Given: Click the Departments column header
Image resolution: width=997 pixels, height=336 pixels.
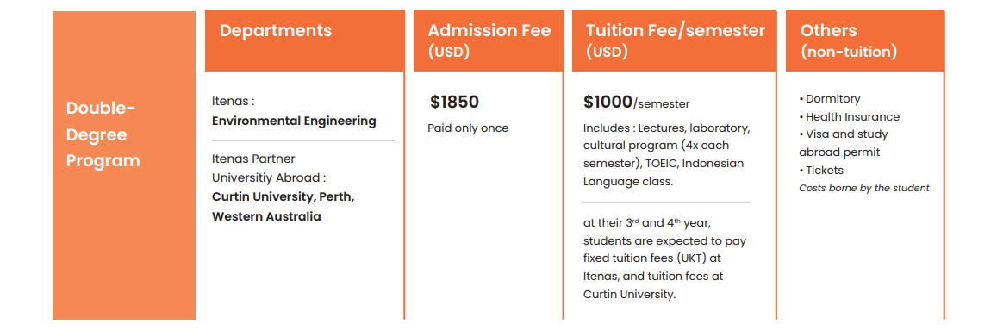Looking at the screenshot, I should coord(276,30).
